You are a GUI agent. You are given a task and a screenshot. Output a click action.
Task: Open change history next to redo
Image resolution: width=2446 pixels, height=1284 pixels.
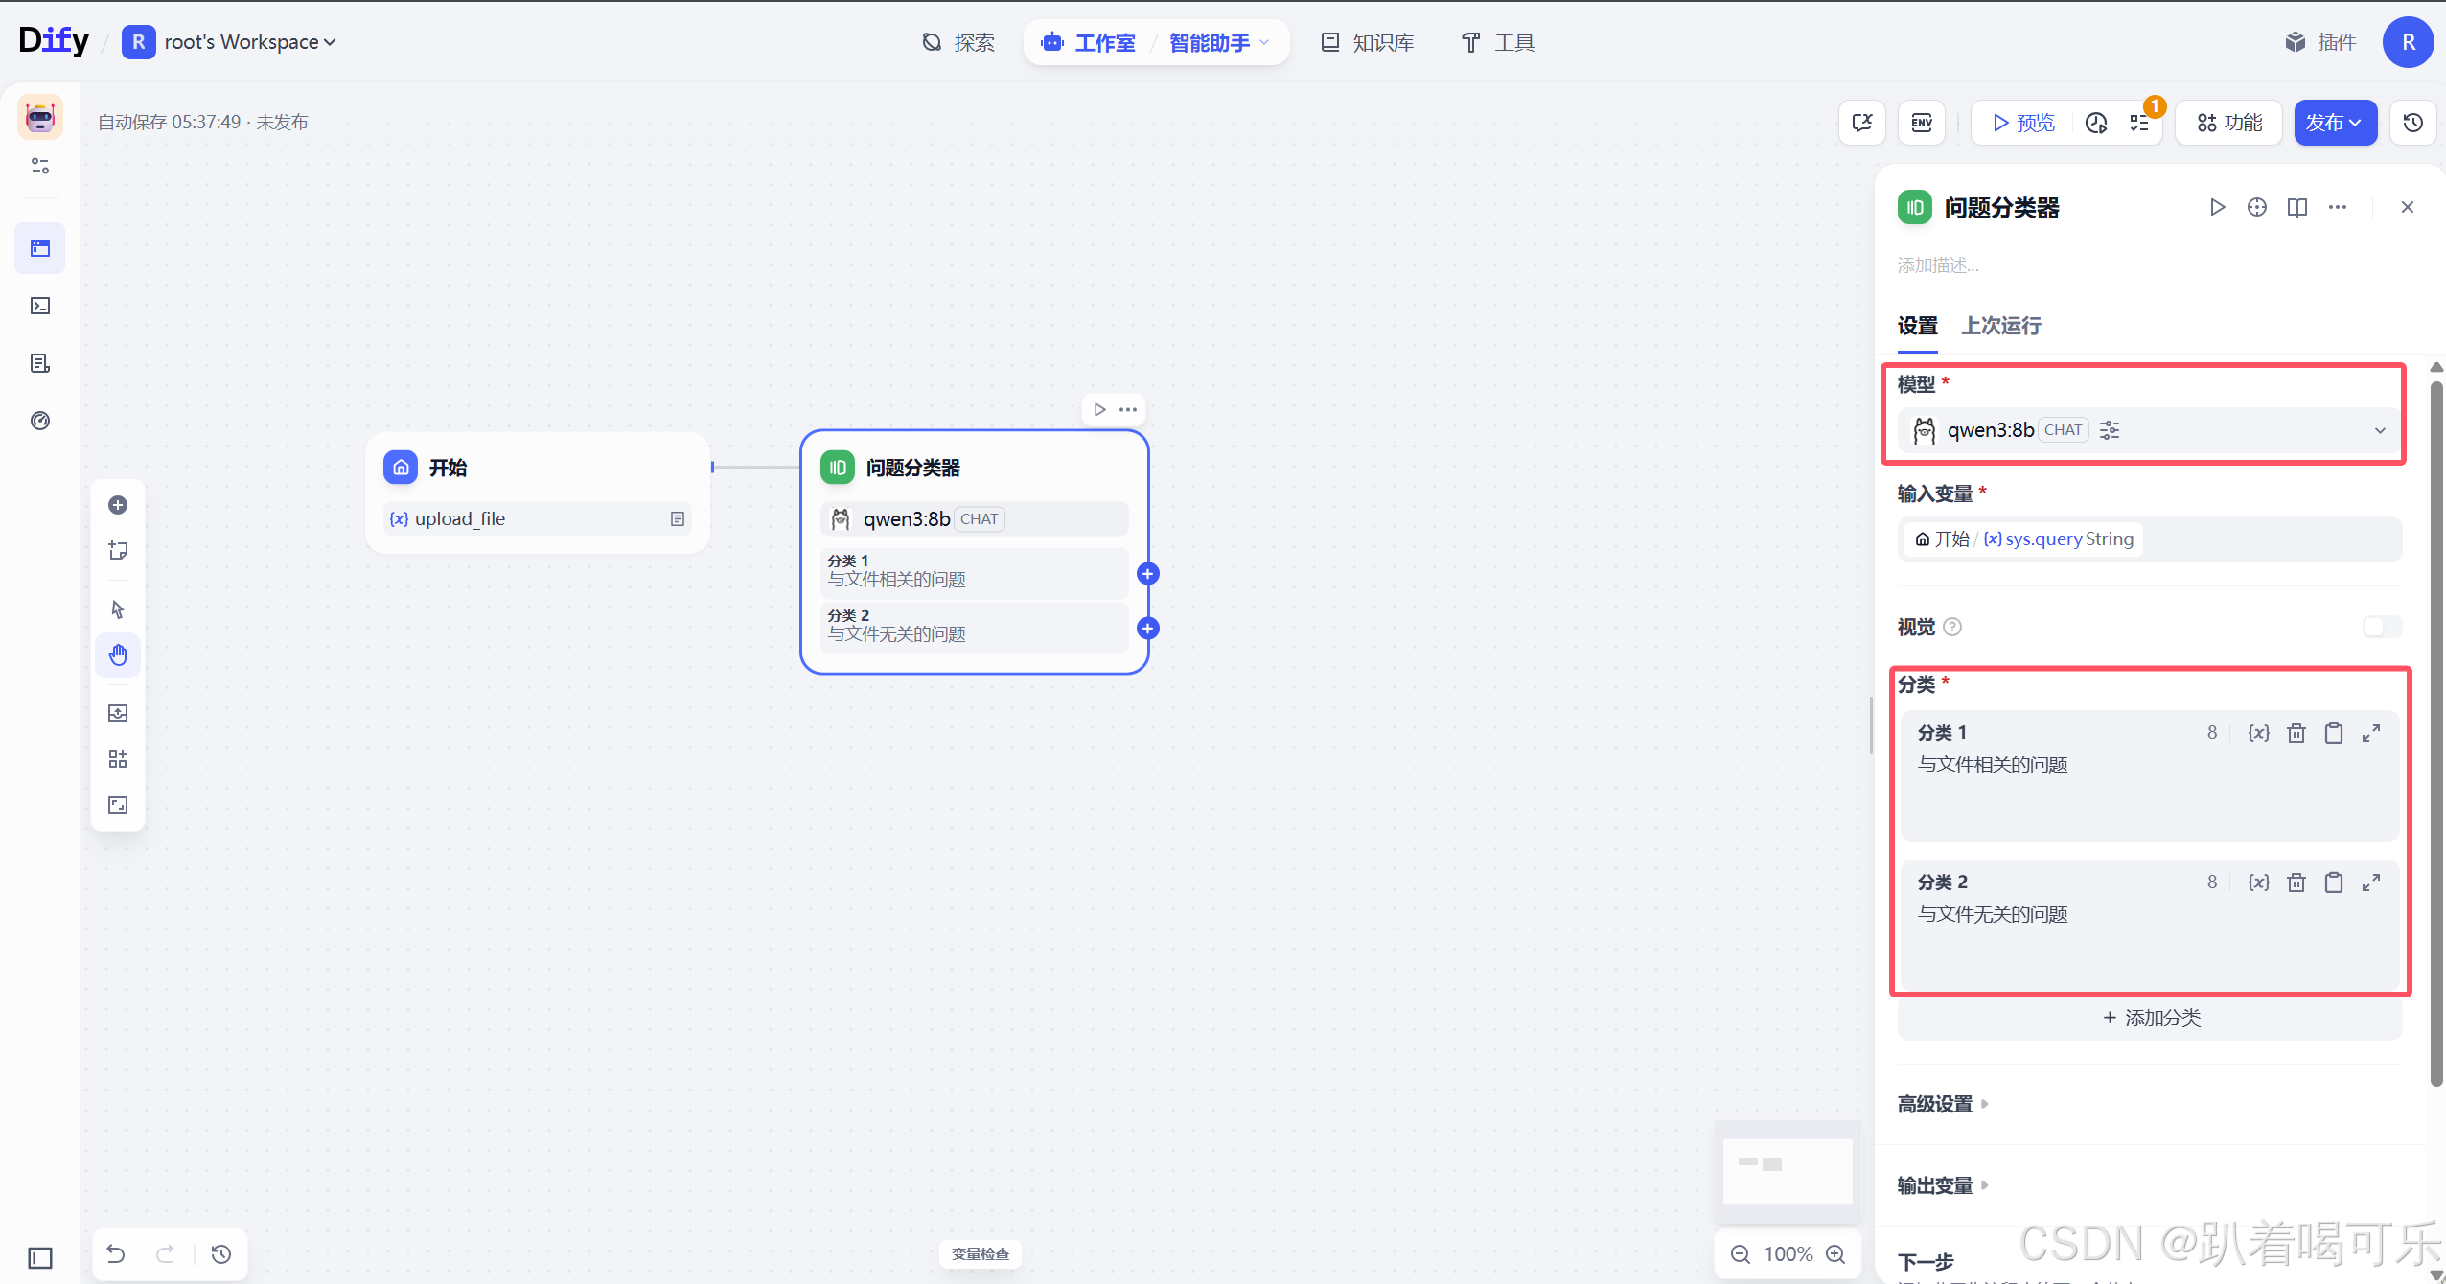221,1253
